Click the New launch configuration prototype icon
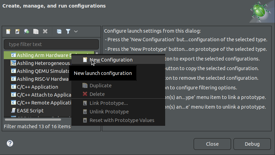The width and height of the screenshot is (275, 155). pos(18,31)
